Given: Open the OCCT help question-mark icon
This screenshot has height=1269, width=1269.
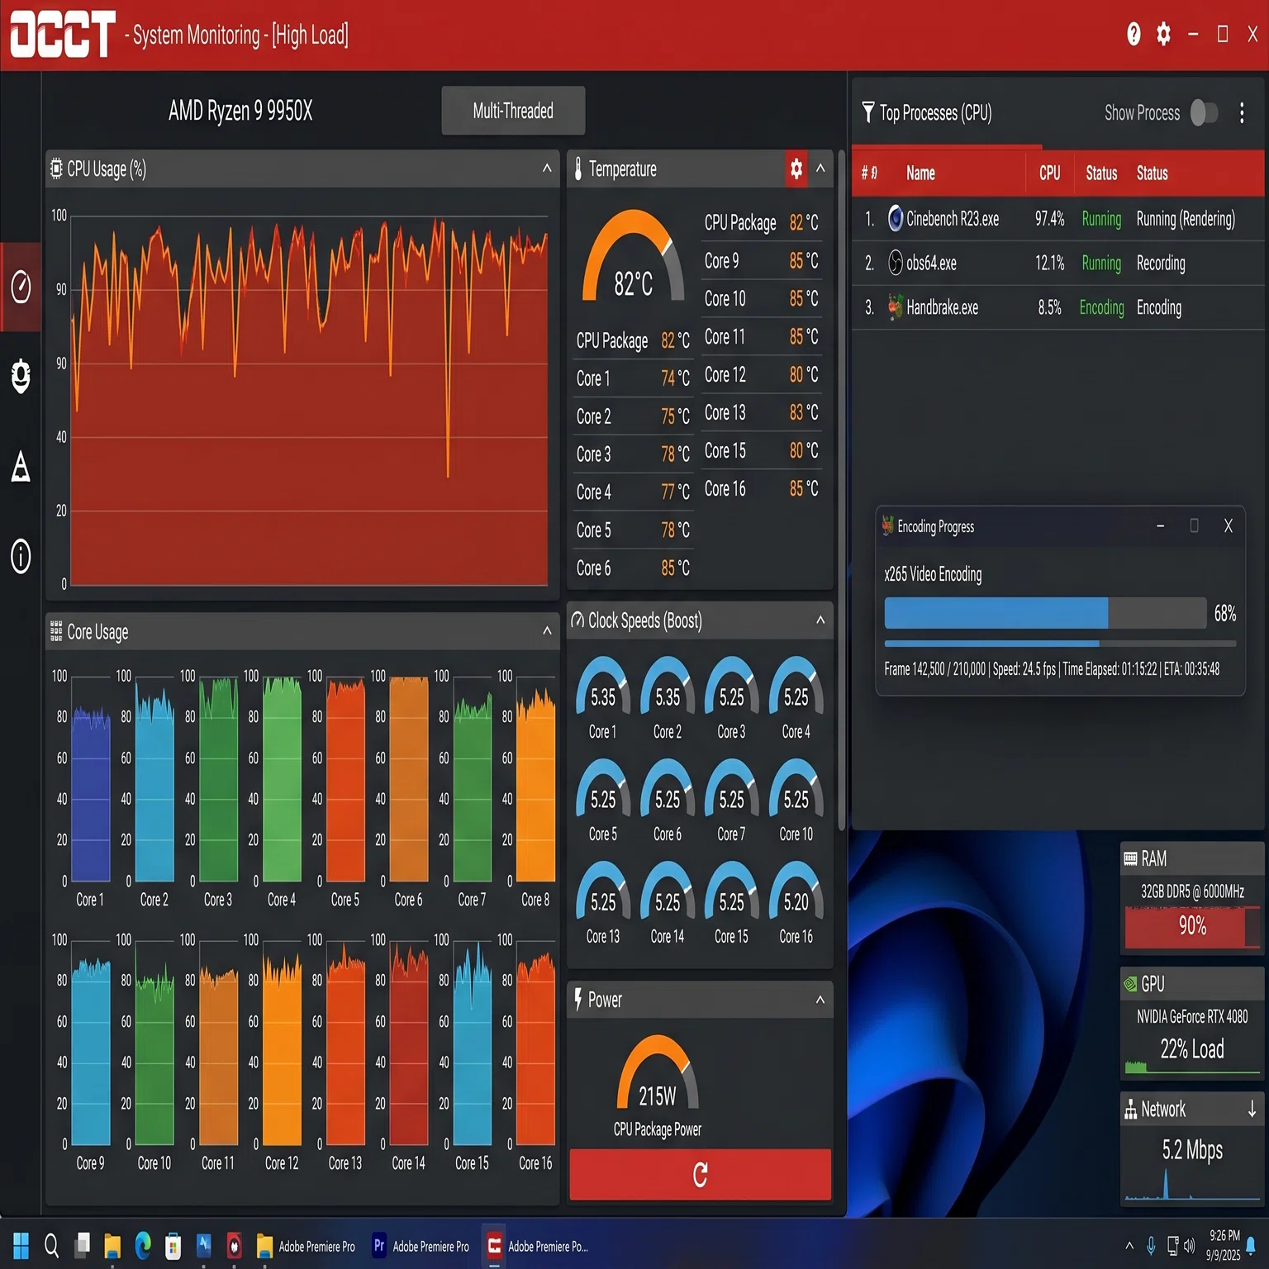Looking at the screenshot, I should click(1134, 34).
